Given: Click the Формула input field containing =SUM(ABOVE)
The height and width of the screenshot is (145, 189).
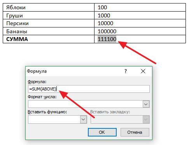Looking at the screenshot, I should tap(89, 89).
